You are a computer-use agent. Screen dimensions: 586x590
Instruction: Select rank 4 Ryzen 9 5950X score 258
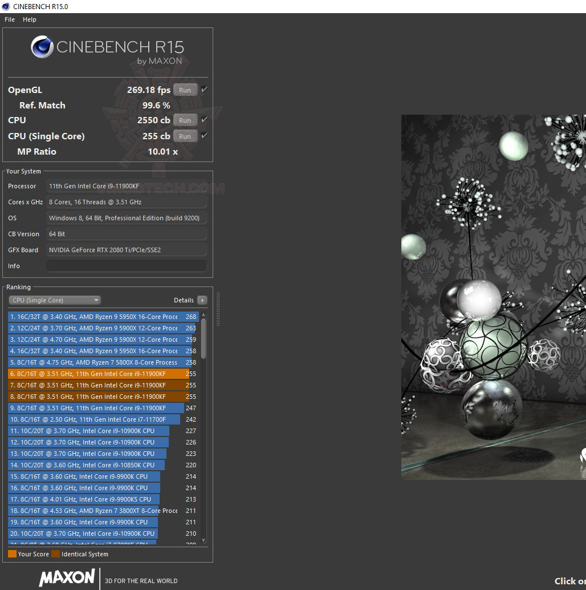click(x=103, y=351)
